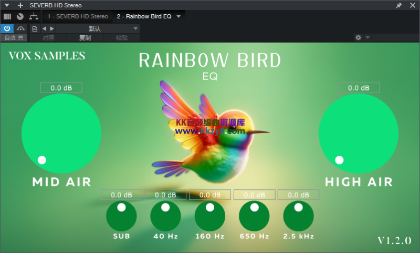Click the RAINBOW BIRD title text

click(x=209, y=60)
